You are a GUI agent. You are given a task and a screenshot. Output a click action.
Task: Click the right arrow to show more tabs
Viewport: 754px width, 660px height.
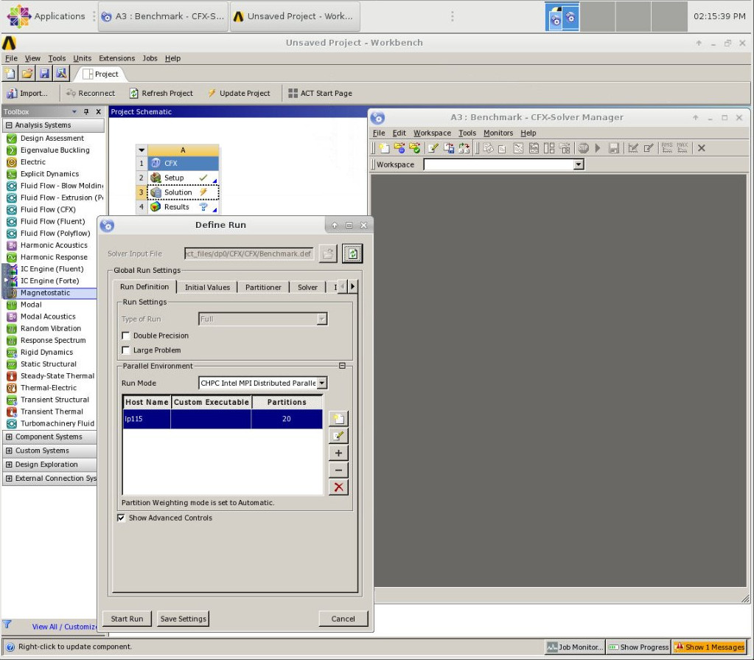coord(352,287)
